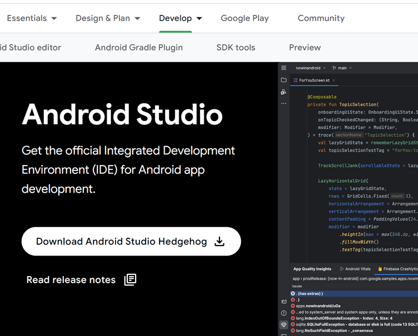Select the apps.nowinandroid/u0a issue row
This screenshot has height=336, width=418.
354,306
